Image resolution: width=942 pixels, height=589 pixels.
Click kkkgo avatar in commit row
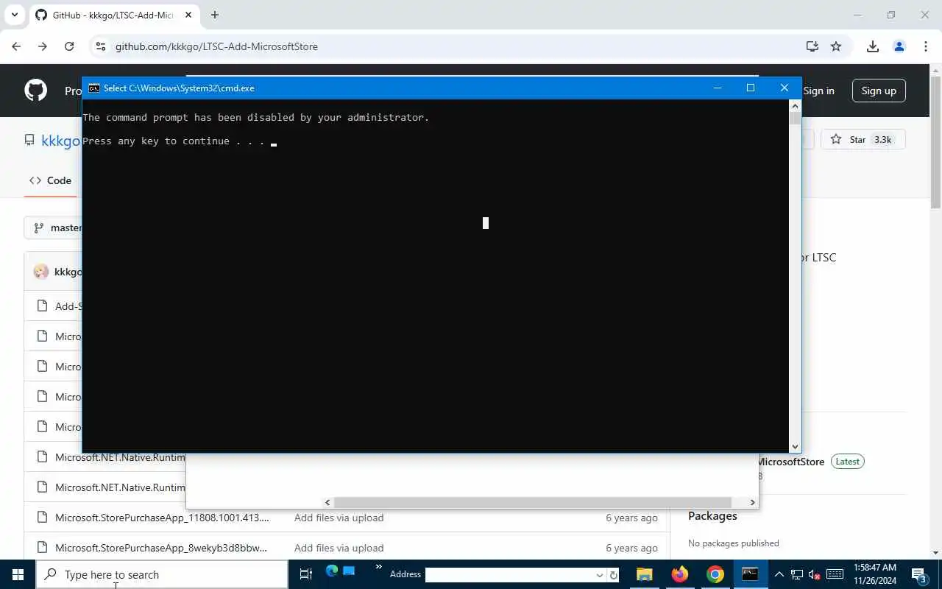(41, 272)
